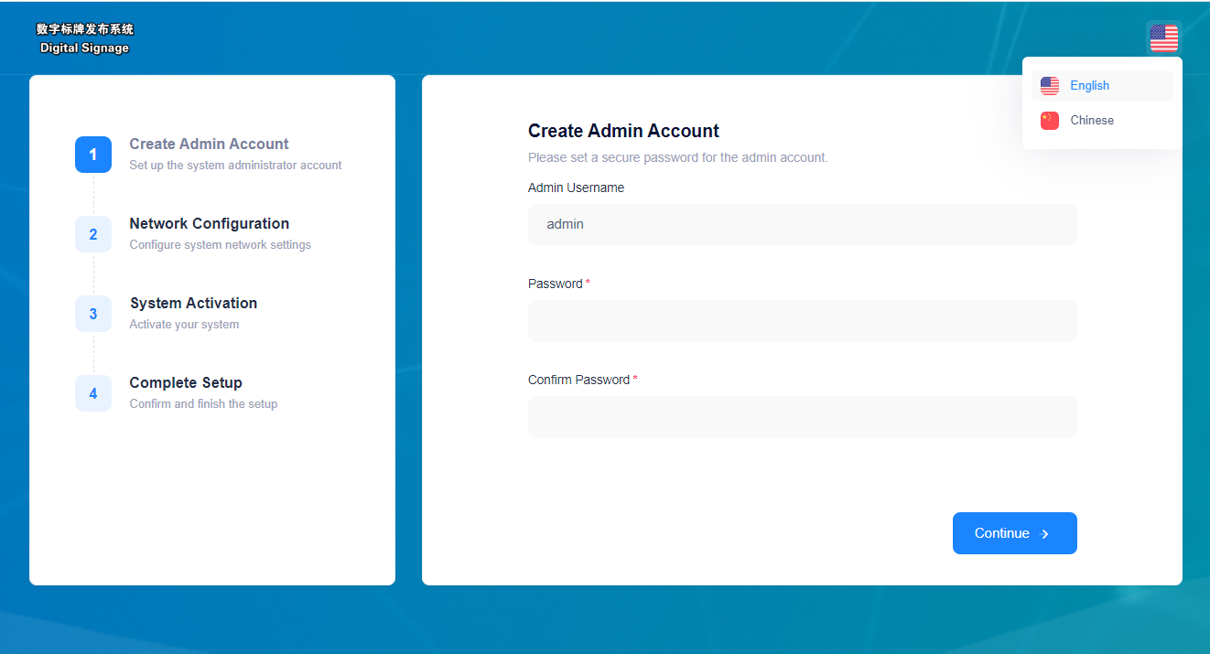Click the Chinese flag beside Chinese

[1050, 120]
